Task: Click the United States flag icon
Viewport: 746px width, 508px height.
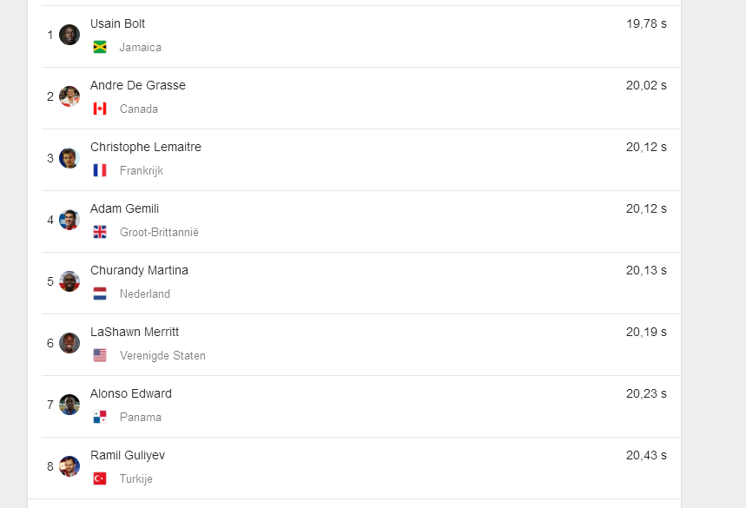Action: pos(100,355)
